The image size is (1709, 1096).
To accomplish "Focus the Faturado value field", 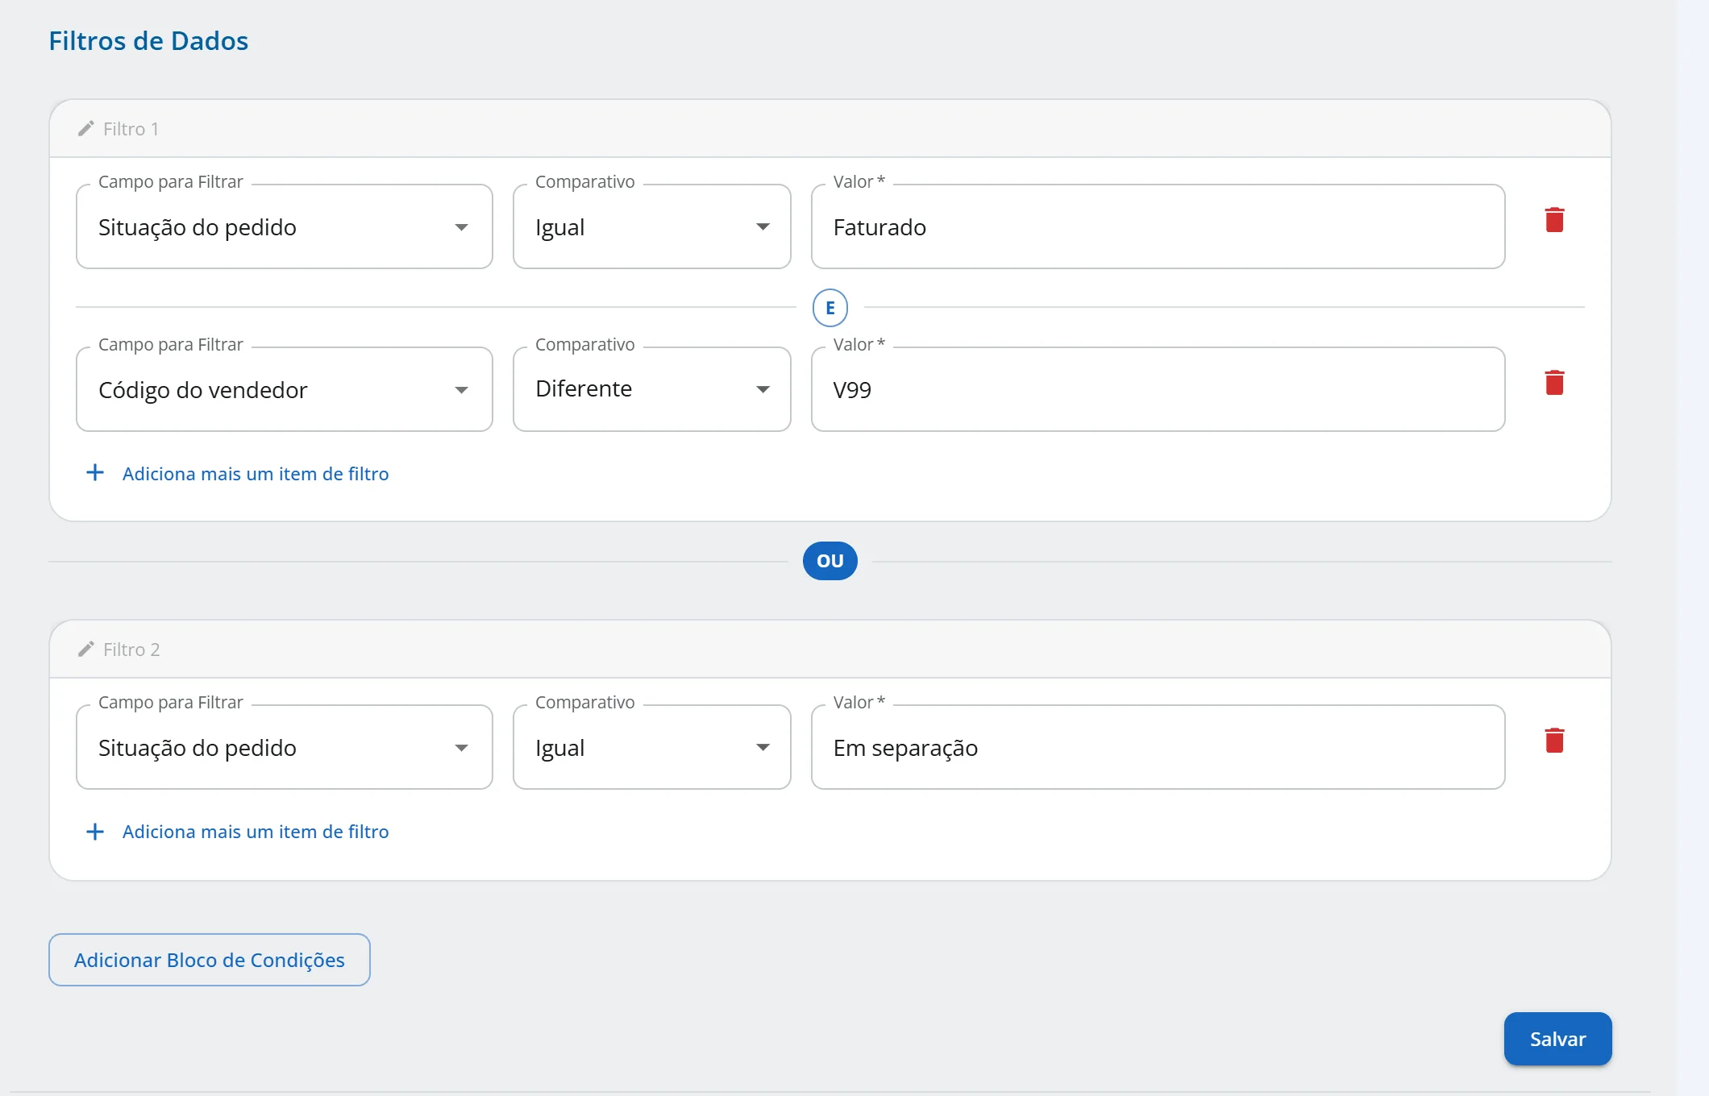I will point(1158,226).
